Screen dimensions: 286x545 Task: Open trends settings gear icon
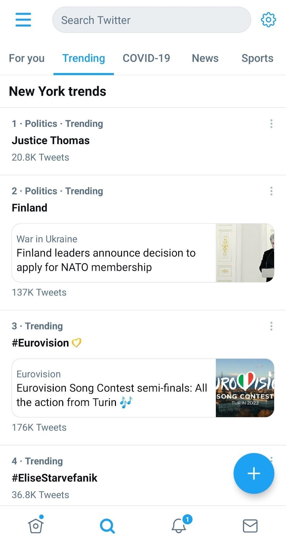point(268,20)
